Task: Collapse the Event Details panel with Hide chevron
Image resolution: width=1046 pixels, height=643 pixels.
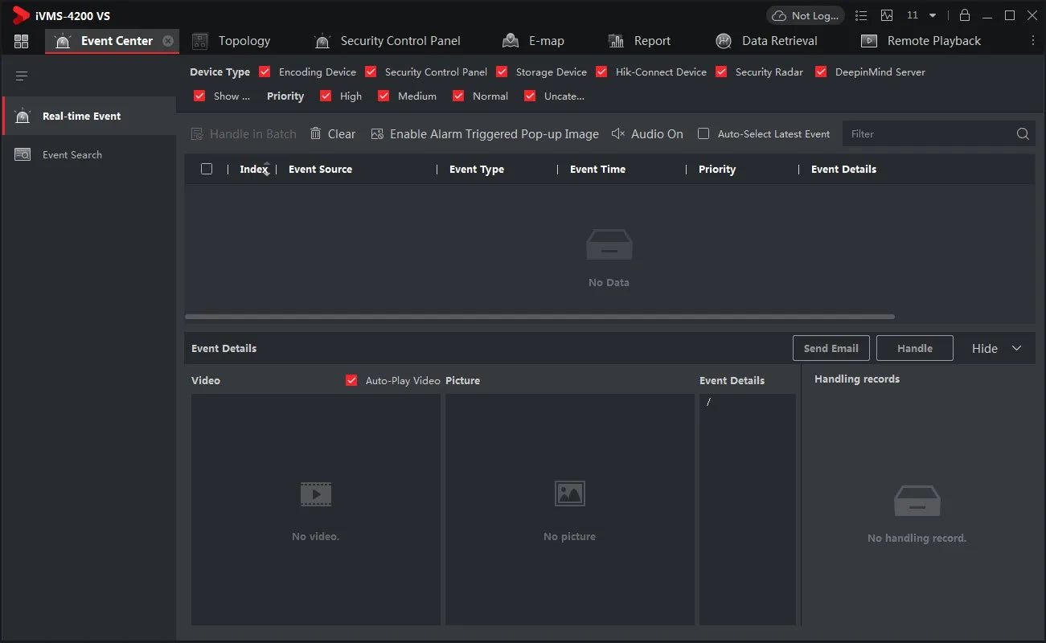Action: coord(1016,348)
